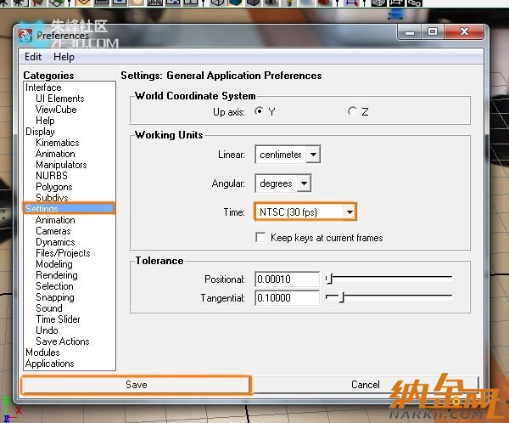Select UI Elements under Interface
Viewport: 509px width, 423px height.
pyautogui.click(x=59, y=99)
